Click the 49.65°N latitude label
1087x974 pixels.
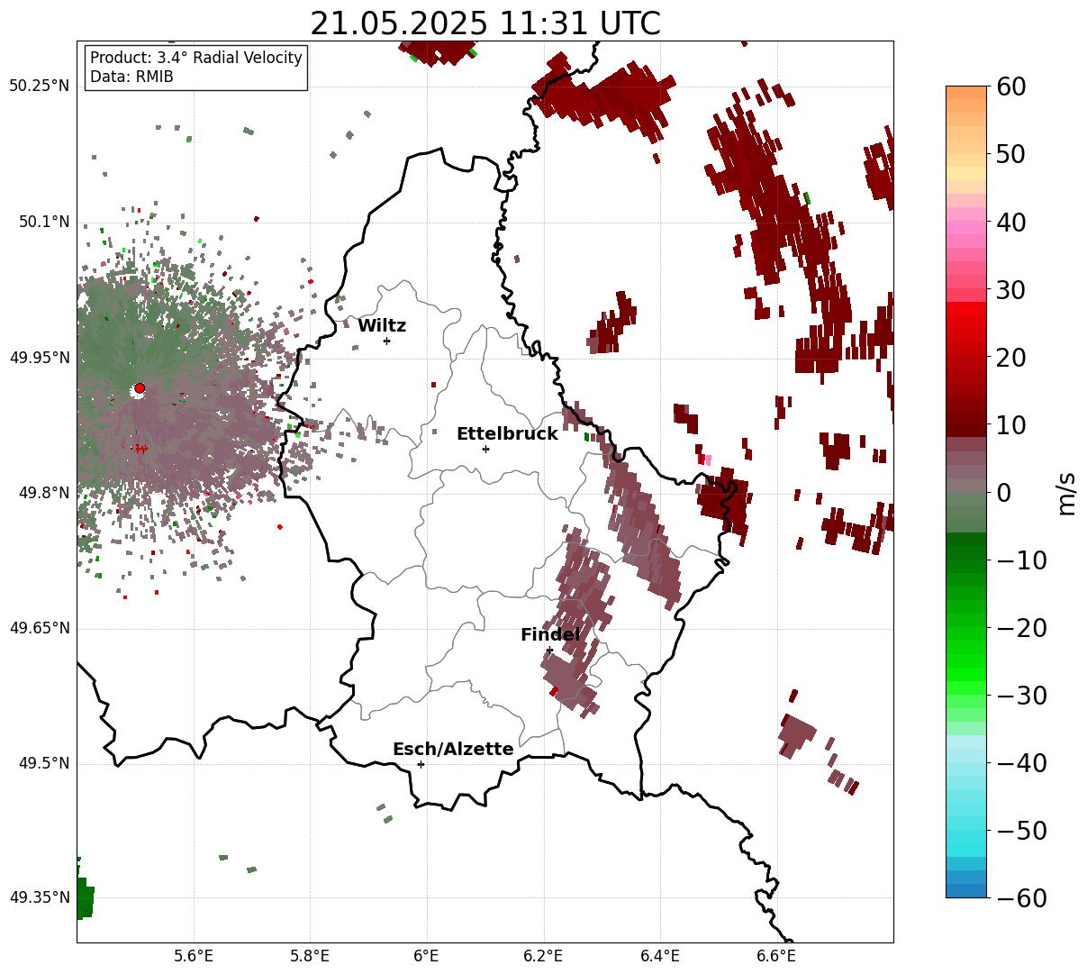coord(40,628)
